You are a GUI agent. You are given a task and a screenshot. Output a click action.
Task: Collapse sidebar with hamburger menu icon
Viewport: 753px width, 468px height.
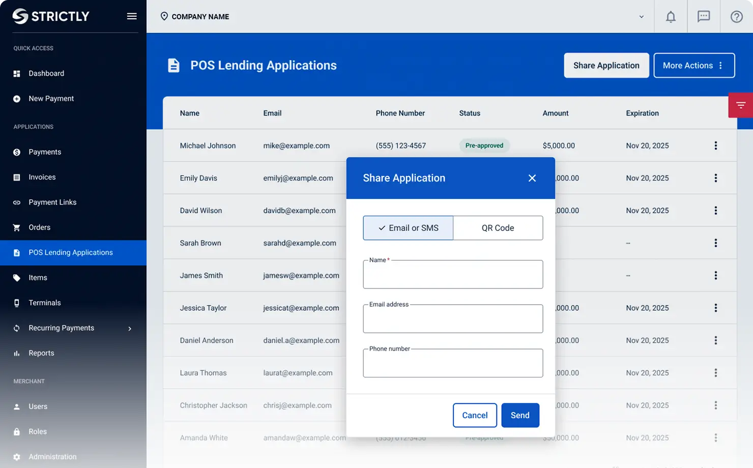coord(132,16)
